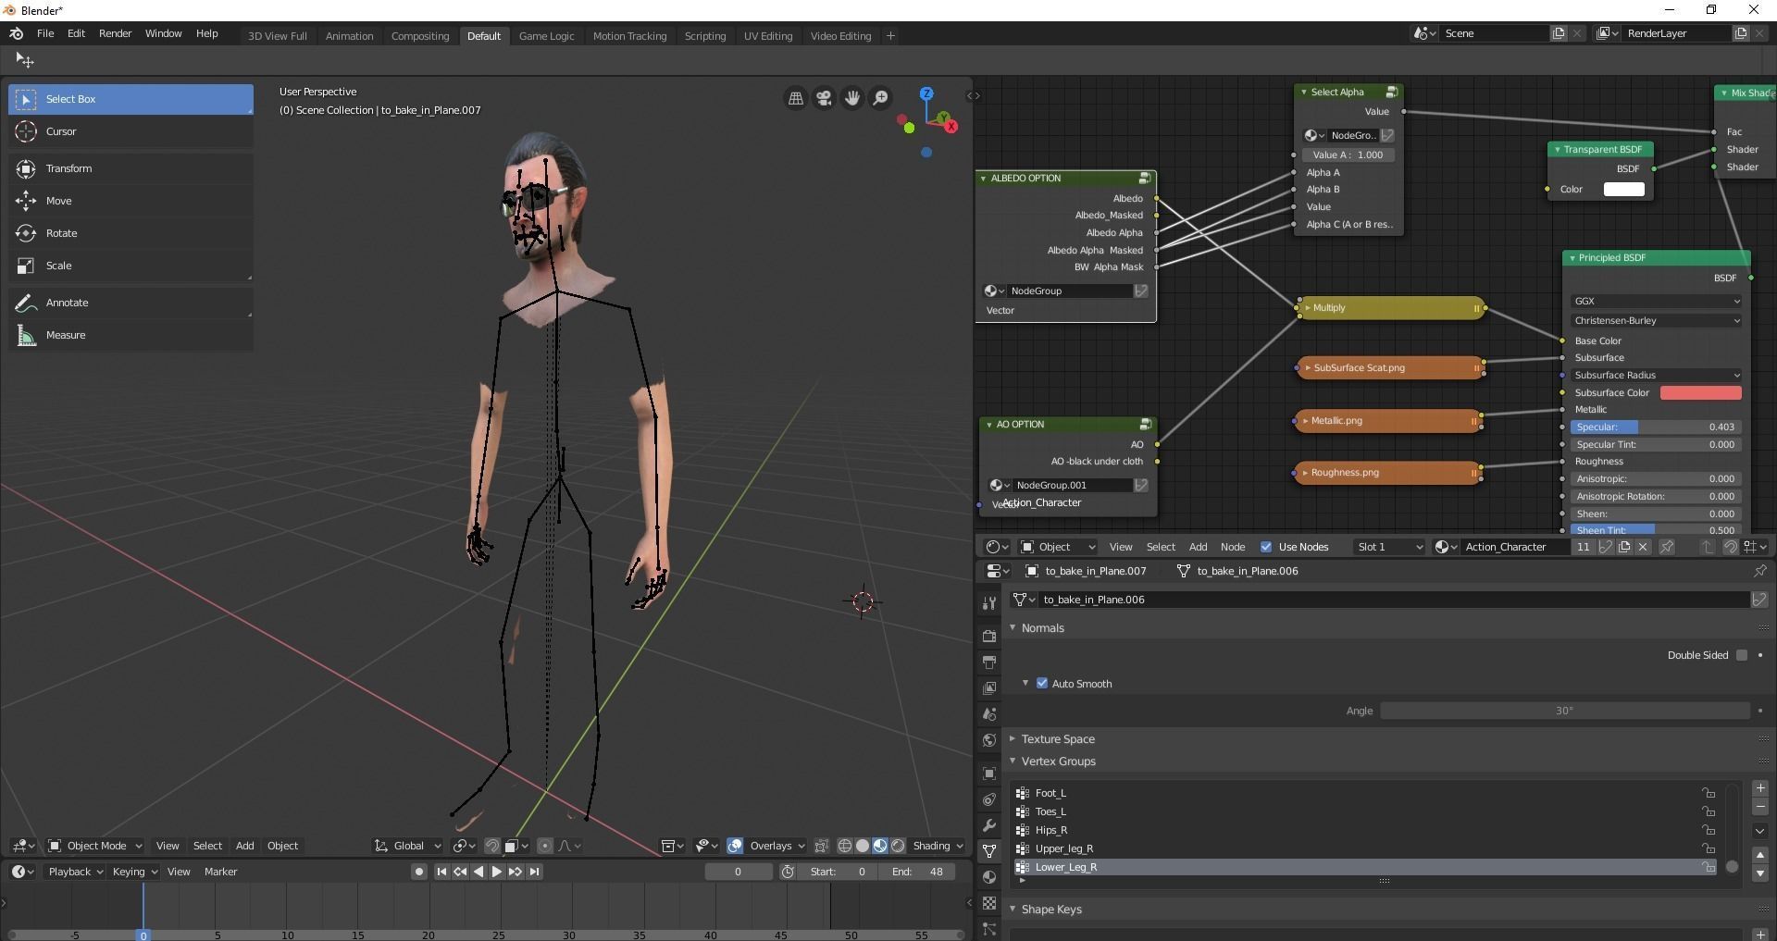This screenshot has height=941, width=1777.
Task: Click the Marker menu in timeline
Action: pyautogui.click(x=220, y=872)
